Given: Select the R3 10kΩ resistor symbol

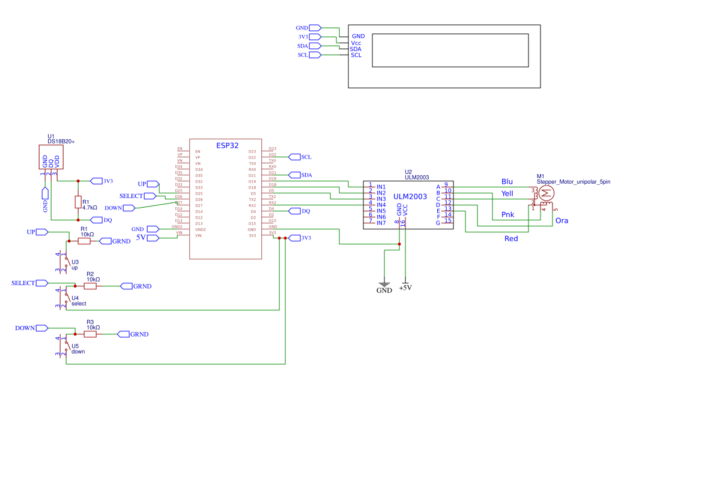Looking at the screenshot, I should pyautogui.click(x=90, y=334).
